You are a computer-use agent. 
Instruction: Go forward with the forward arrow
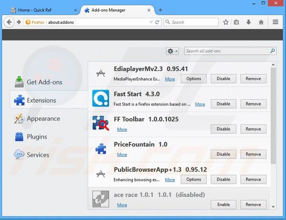click(19, 22)
